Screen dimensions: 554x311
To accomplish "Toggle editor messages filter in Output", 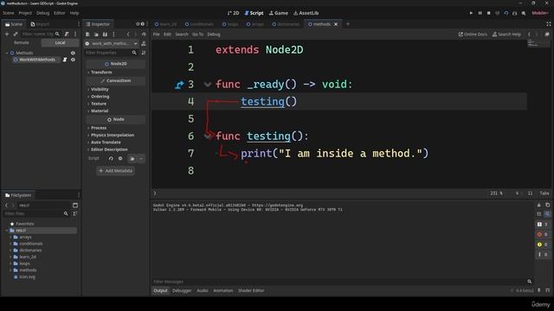I will (543, 254).
